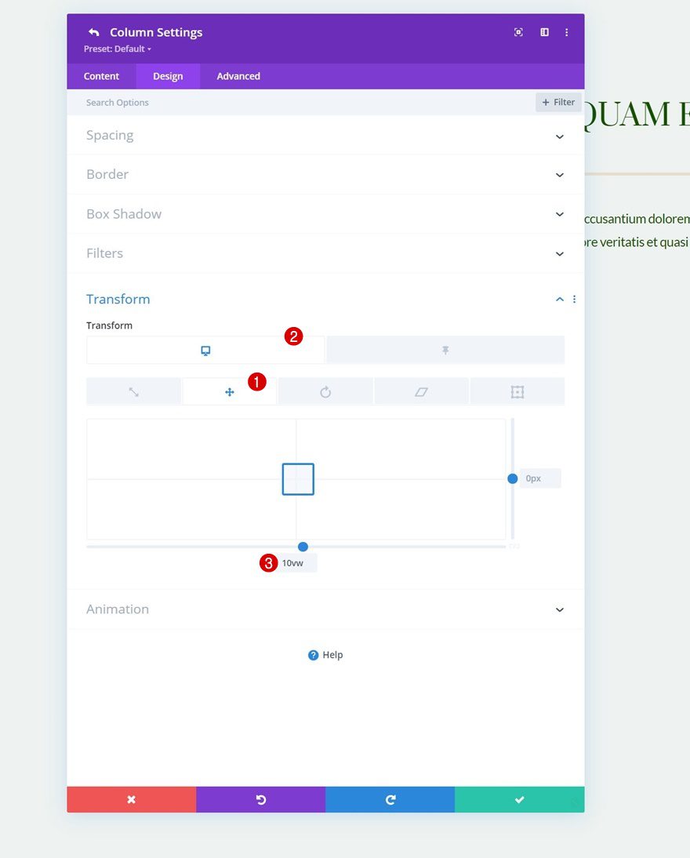Collapse the Transform section
690x858 pixels.
(x=559, y=299)
